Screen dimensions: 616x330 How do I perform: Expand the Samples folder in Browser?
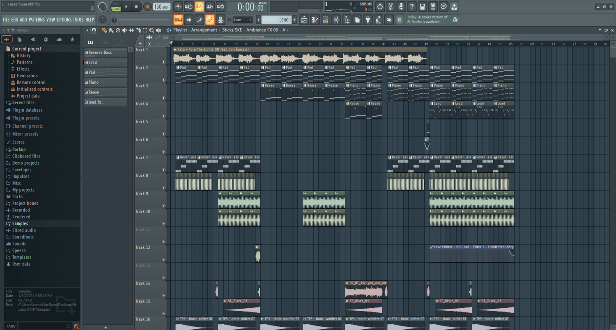point(20,224)
